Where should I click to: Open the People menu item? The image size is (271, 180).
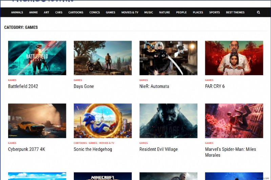(x=181, y=13)
